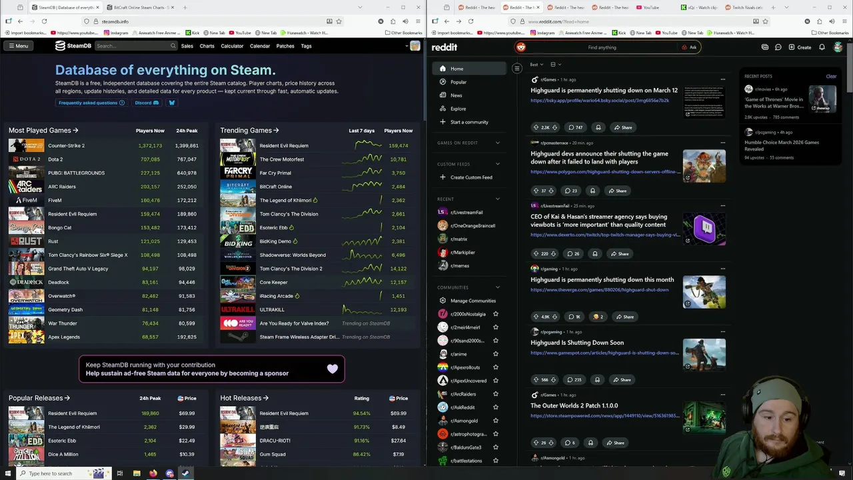Open the Manage Communities gear entry
The height and width of the screenshot is (480, 853).
point(469,301)
